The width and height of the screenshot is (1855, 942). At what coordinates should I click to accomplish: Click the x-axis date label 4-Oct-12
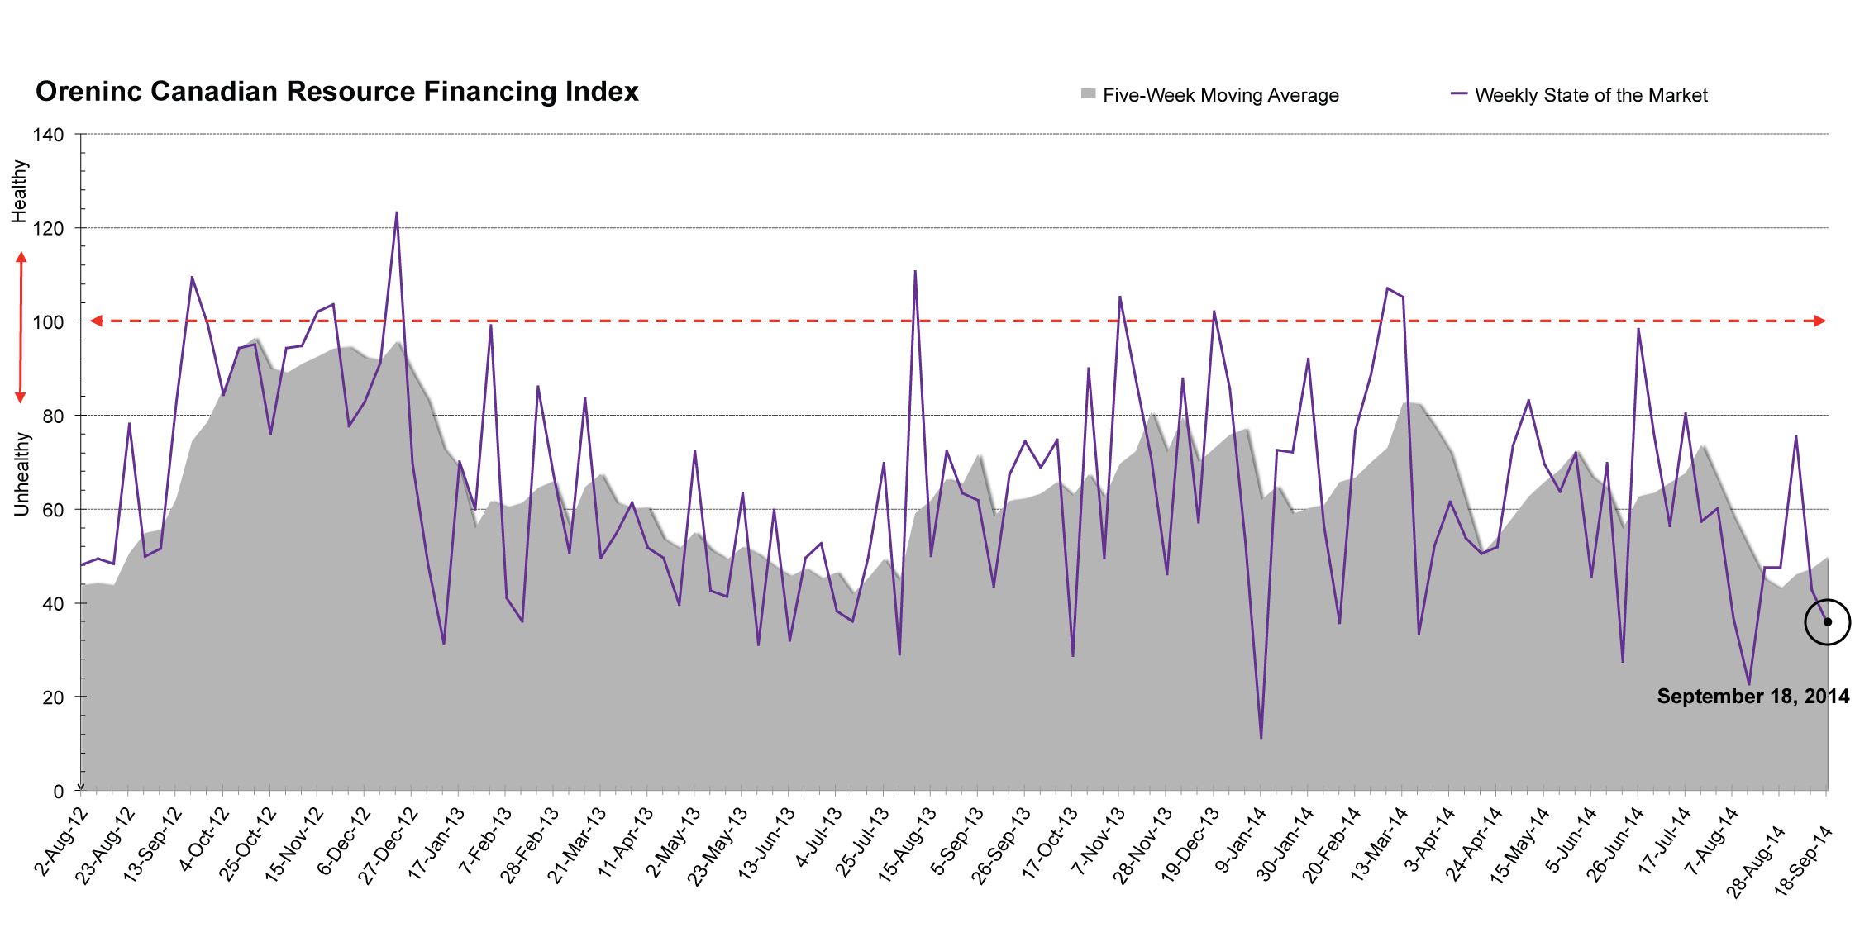tap(203, 839)
